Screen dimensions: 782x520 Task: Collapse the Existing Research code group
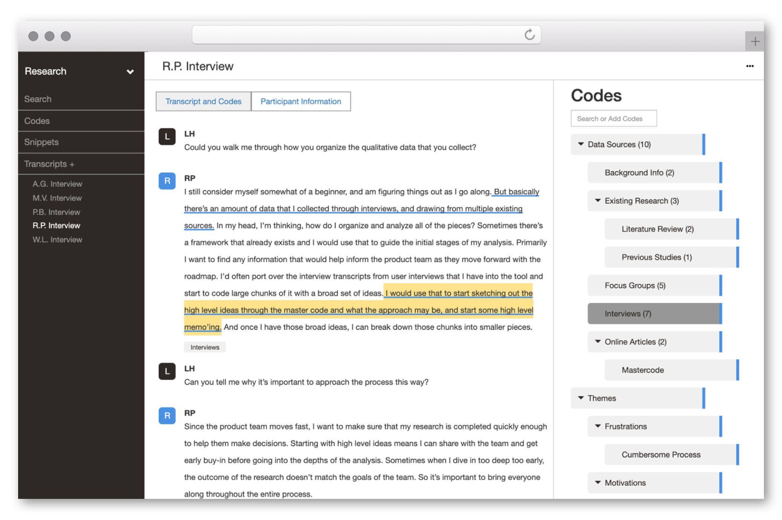[598, 201]
